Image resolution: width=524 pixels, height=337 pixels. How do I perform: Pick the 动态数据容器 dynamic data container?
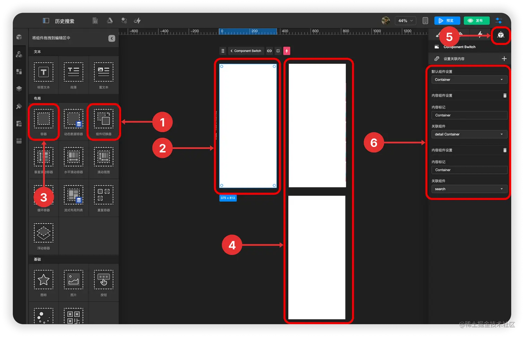(73, 122)
